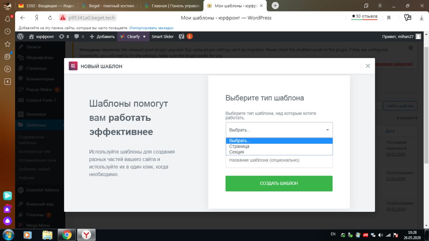Click the green 'Создать шаблон' button

click(x=279, y=183)
